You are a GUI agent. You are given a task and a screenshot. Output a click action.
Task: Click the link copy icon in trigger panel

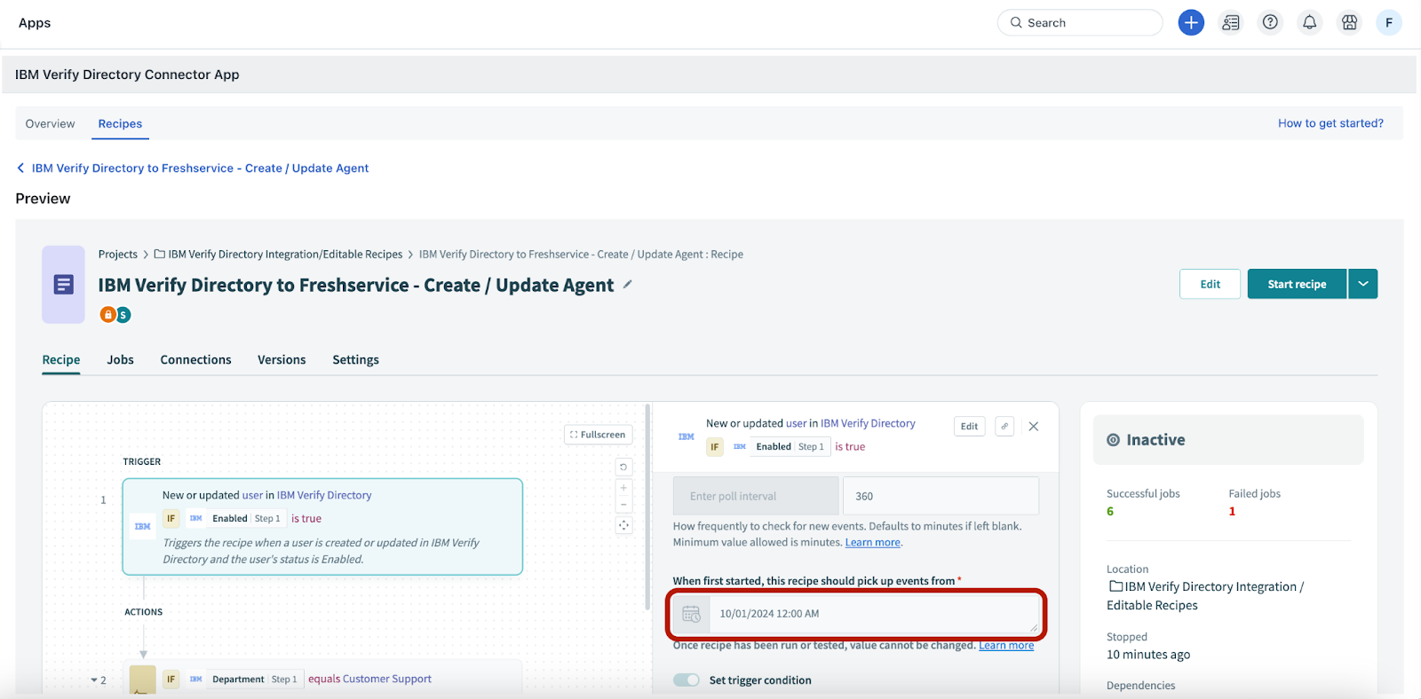coord(1004,426)
